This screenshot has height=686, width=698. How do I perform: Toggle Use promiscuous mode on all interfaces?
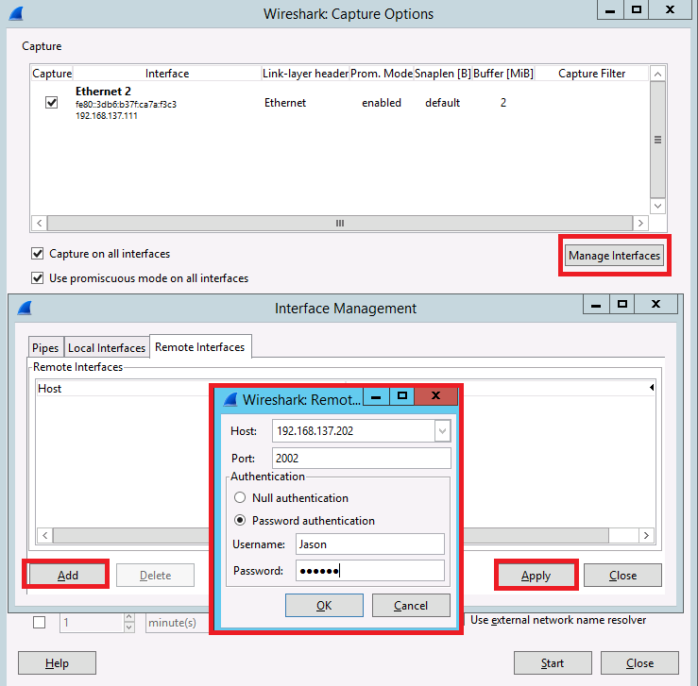(38, 277)
